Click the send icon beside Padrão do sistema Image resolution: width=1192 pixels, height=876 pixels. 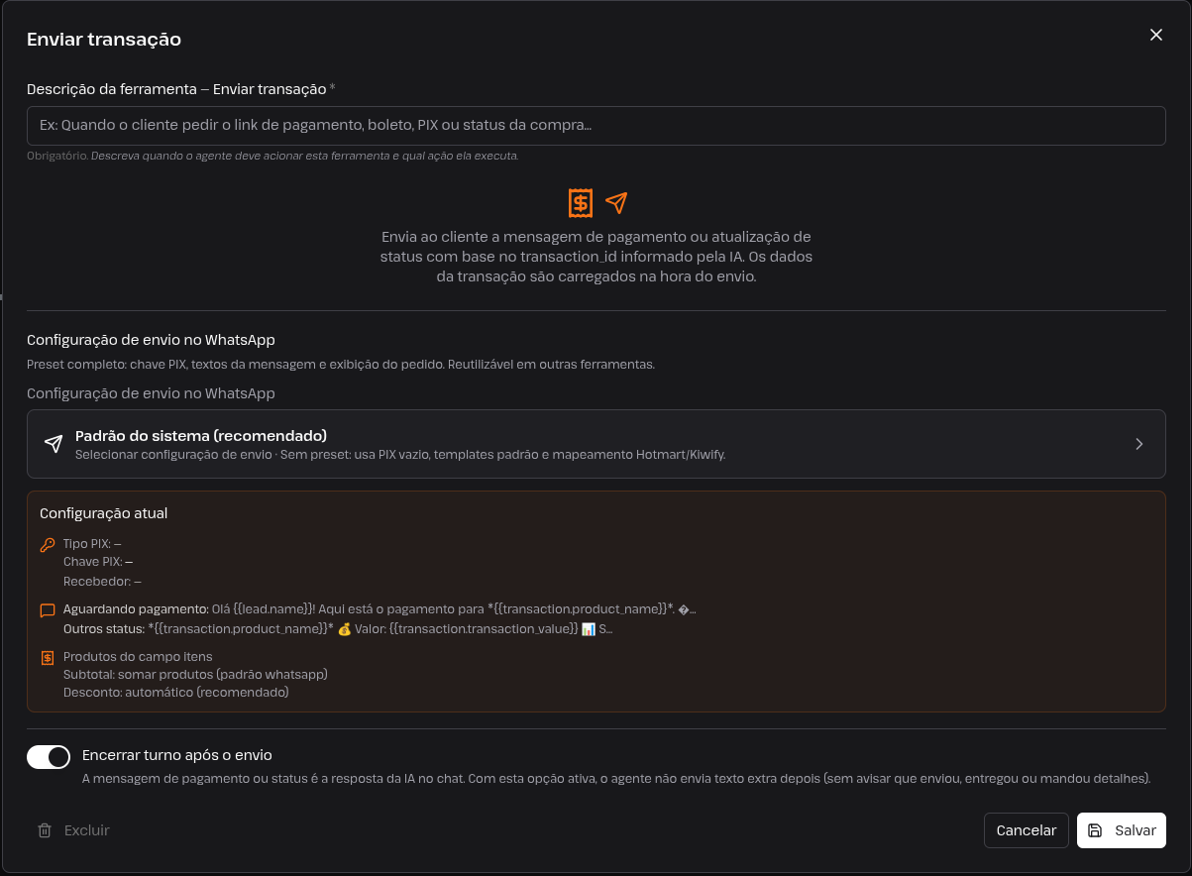(x=54, y=444)
